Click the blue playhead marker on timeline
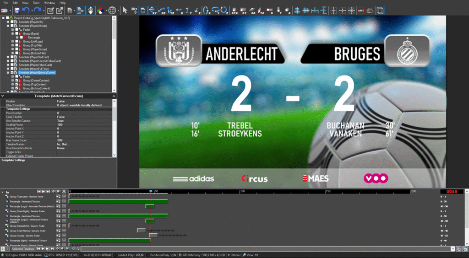 pyautogui.click(x=151, y=191)
